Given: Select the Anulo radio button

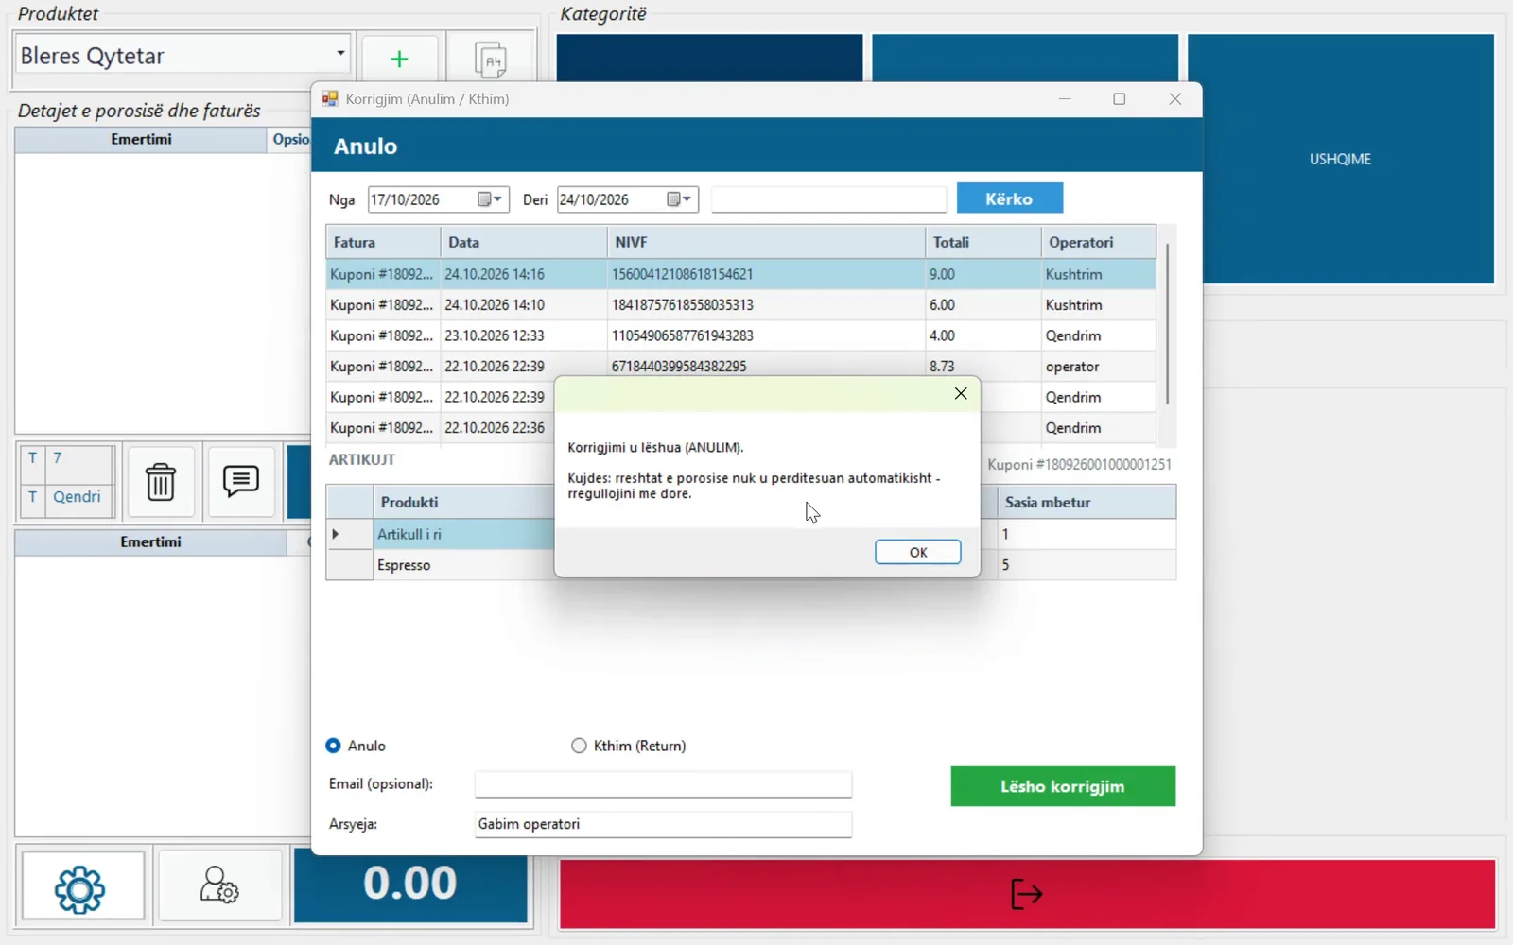Looking at the screenshot, I should pyautogui.click(x=333, y=746).
